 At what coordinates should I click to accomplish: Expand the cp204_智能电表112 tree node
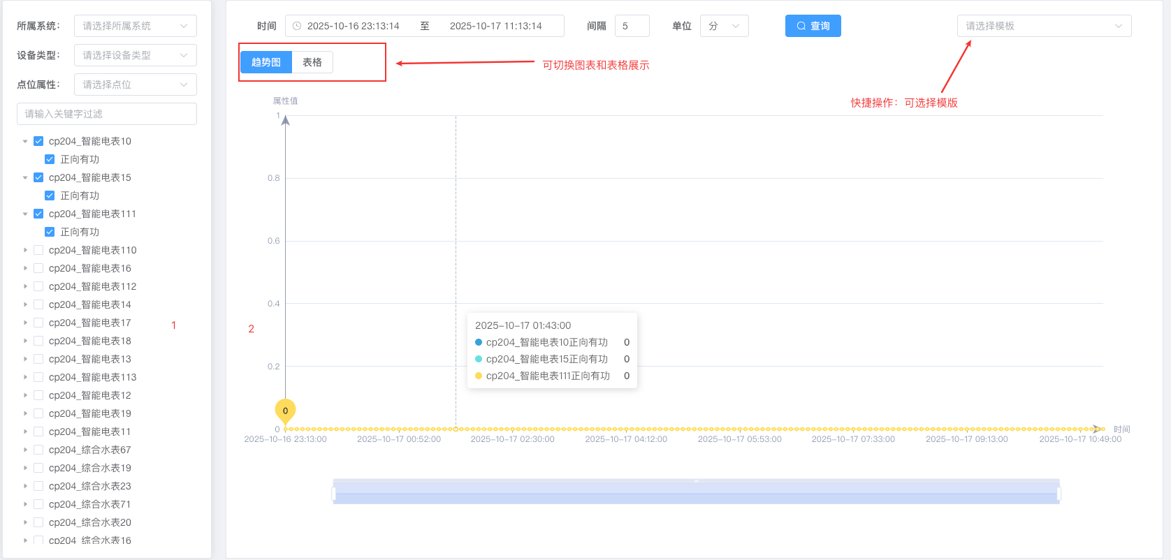(x=25, y=286)
